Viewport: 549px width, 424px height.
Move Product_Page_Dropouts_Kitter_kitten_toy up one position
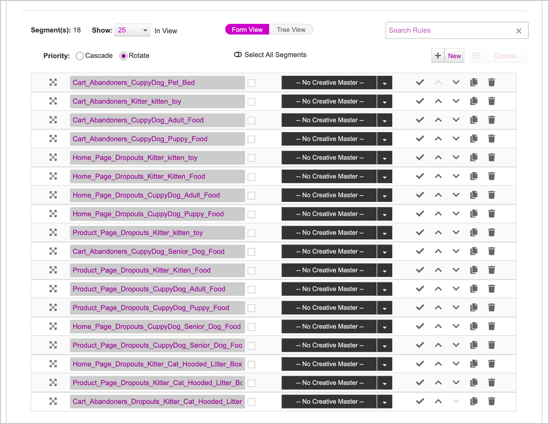pyautogui.click(x=438, y=232)
